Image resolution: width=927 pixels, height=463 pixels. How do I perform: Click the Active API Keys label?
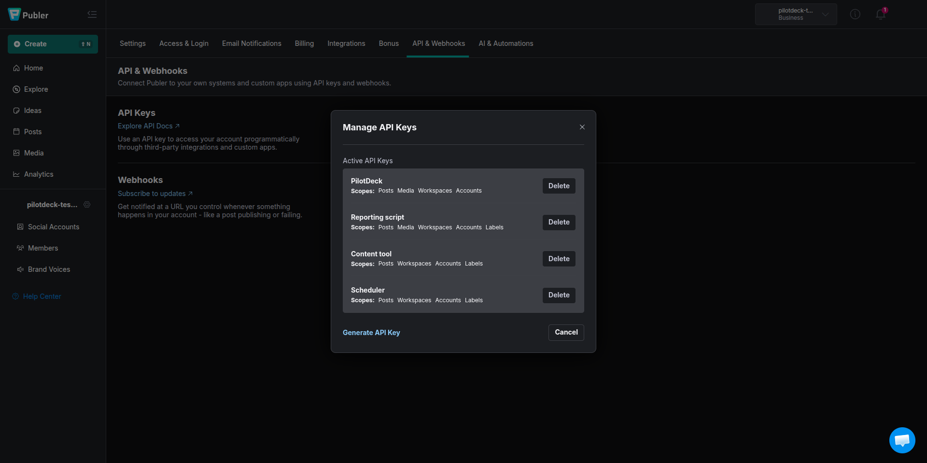(x=368, y=161)
